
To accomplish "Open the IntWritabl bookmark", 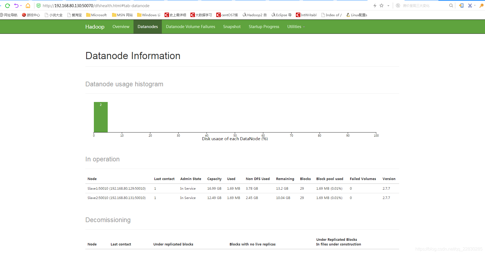I will 306,15.
